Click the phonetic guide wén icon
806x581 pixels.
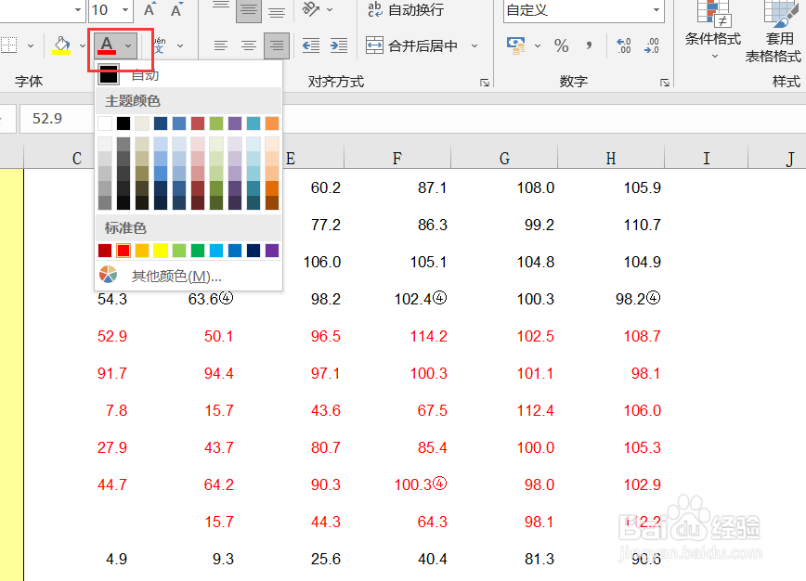click(x=160, y=45)
